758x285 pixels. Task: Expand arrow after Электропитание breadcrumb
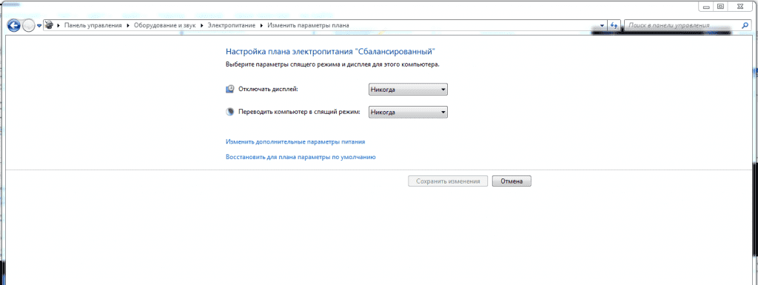261,25
